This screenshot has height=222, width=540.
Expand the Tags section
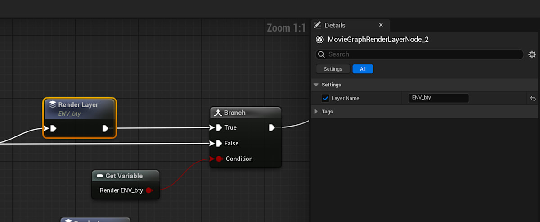316,111
